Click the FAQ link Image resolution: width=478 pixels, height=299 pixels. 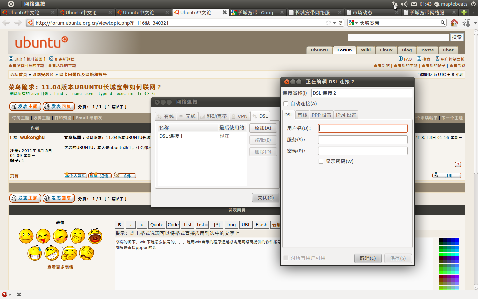coord(408,59)
